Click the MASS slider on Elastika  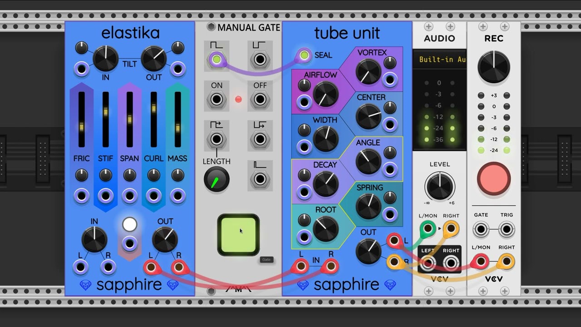point(178,119)
